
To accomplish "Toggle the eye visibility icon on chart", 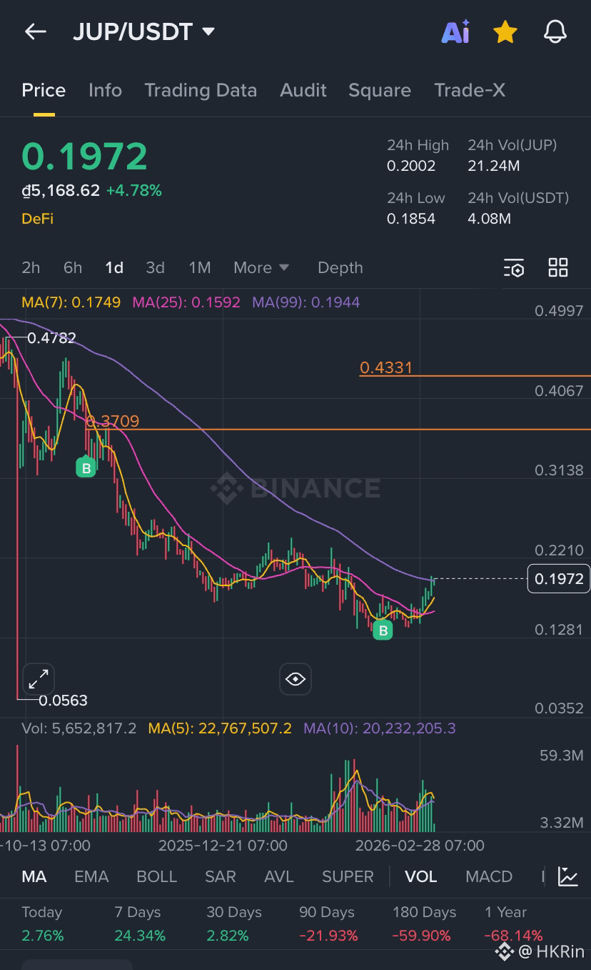I will [295, 678].
